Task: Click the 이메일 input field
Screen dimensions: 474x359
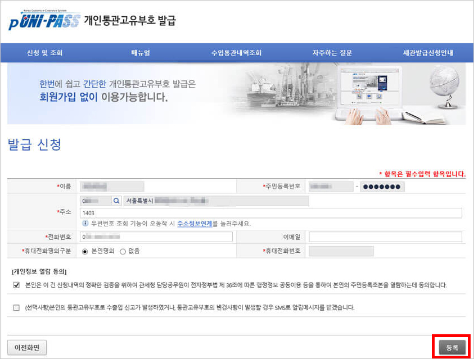Action: [x=385, y=237]
